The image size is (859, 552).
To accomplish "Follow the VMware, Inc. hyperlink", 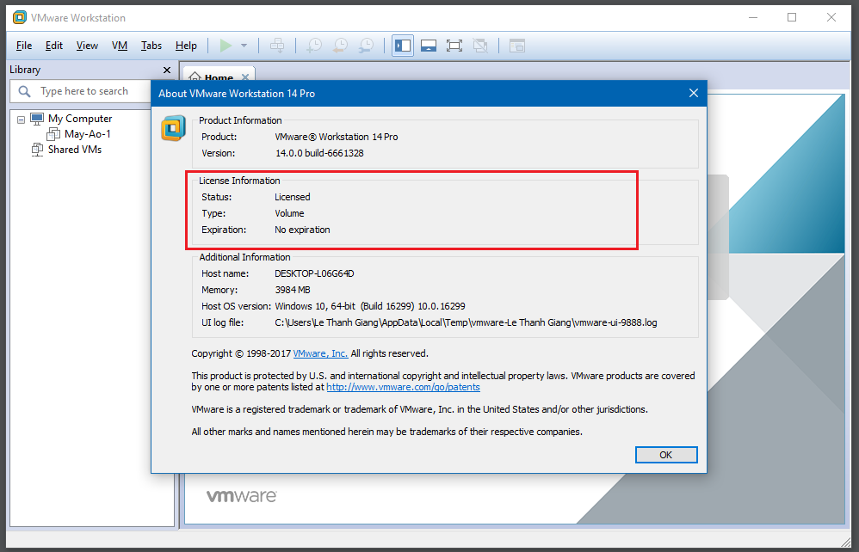I will (x=320, y=353).
